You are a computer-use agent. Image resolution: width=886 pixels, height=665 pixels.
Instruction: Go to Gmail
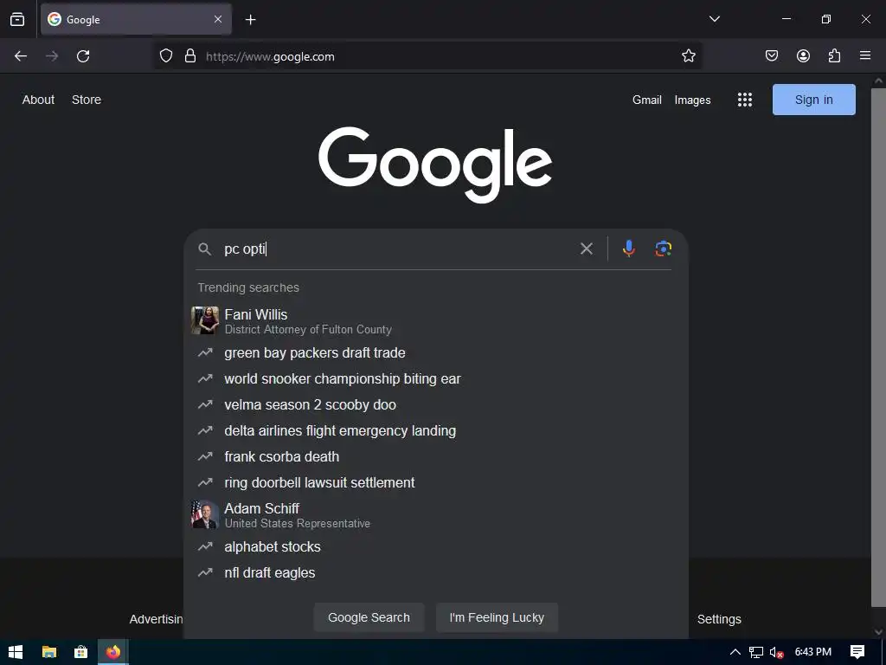[647, 100]
